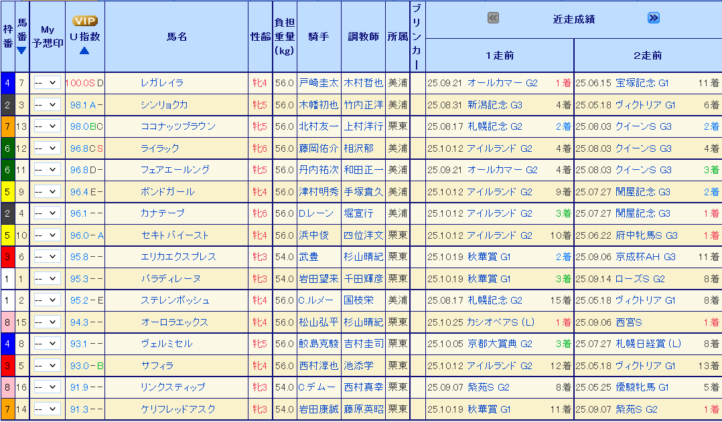The width and height of the screenshot is (722, 422).
Task: Open エリカエクスプレス's 秋華賞 G1 result
Action: tap(488, 257)
